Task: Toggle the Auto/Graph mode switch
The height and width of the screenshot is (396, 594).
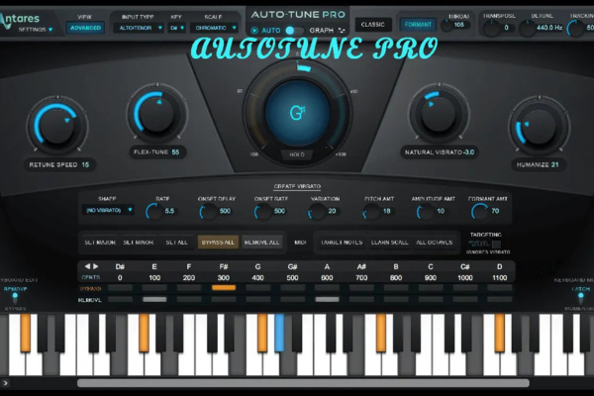Action: [294, 31]
